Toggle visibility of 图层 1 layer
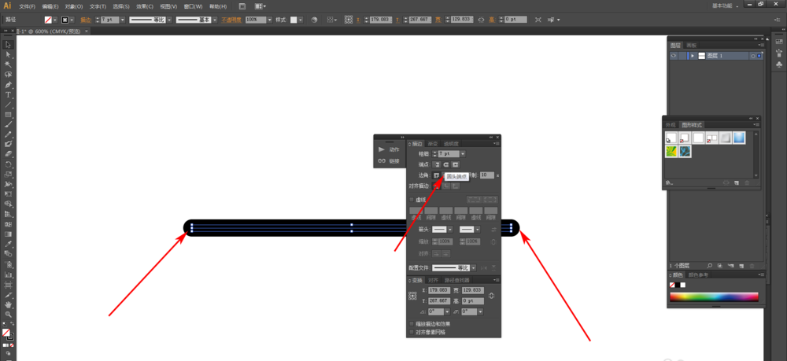 [x=674, y=57]
